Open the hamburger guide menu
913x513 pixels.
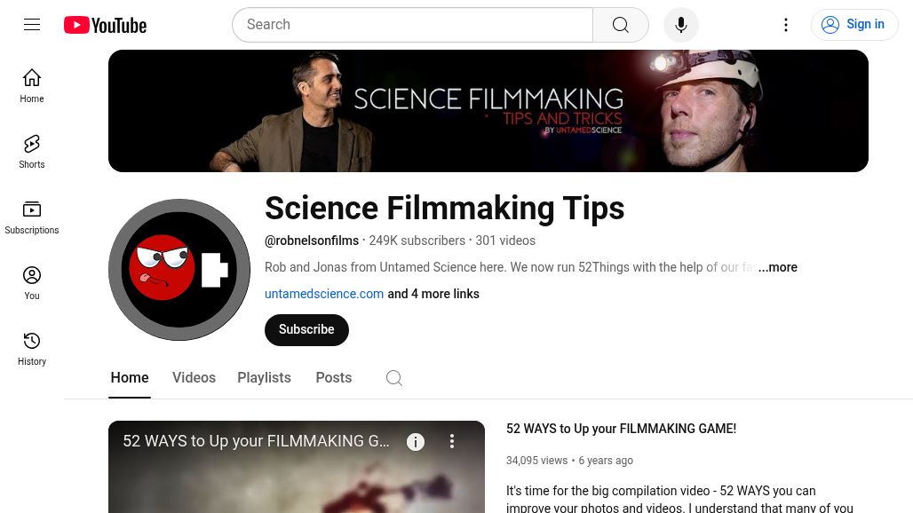pyautogui.click(x=32, y=25)
